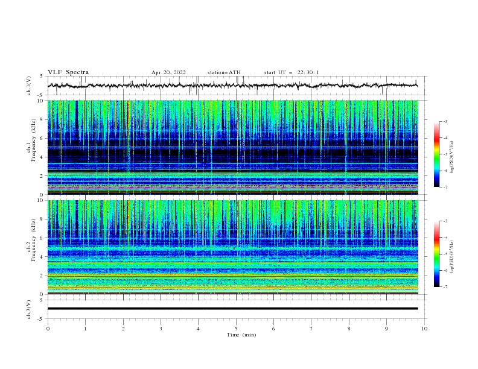Image resolution: width=478 pixels, height=369 pixels.
Task: Click the lower PSD color scale bar
Action: point(436,254)
